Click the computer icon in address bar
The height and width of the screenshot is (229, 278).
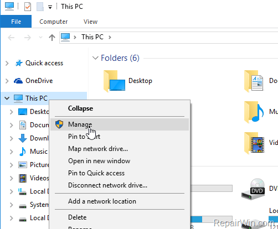[65, 37]
